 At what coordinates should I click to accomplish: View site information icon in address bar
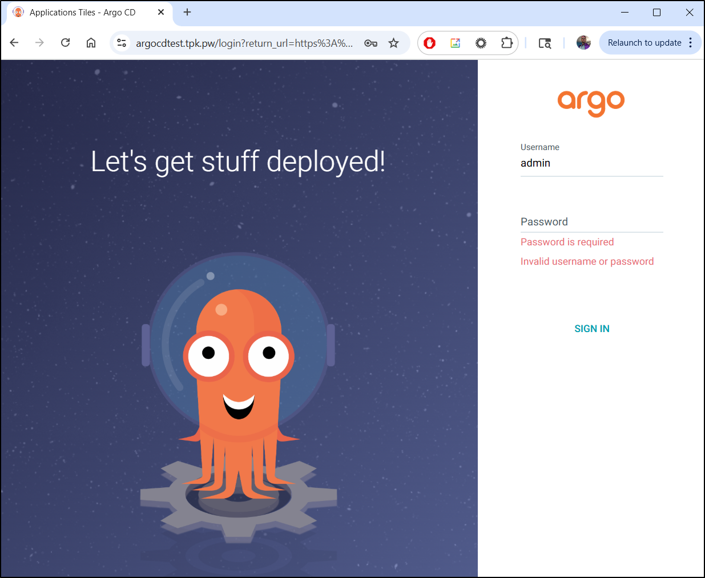[121, 43]
